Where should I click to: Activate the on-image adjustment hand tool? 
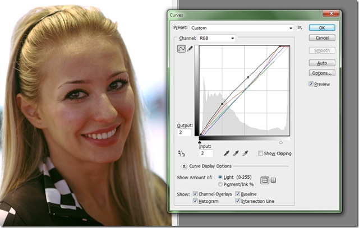point(181,153)
